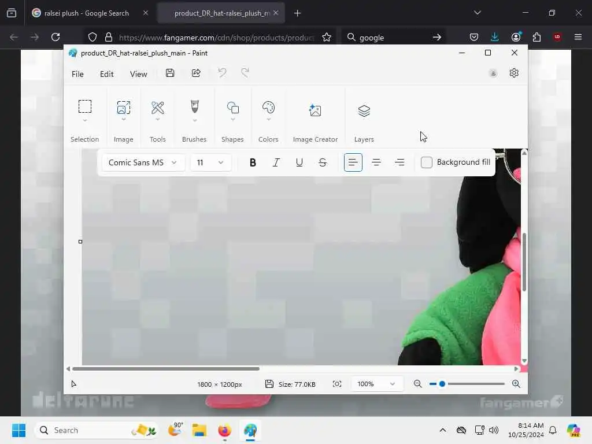This screenshot has width=592, height=444.
Task: Open the 100% zoom level dropdown
Action: click(x=376, y=384)
